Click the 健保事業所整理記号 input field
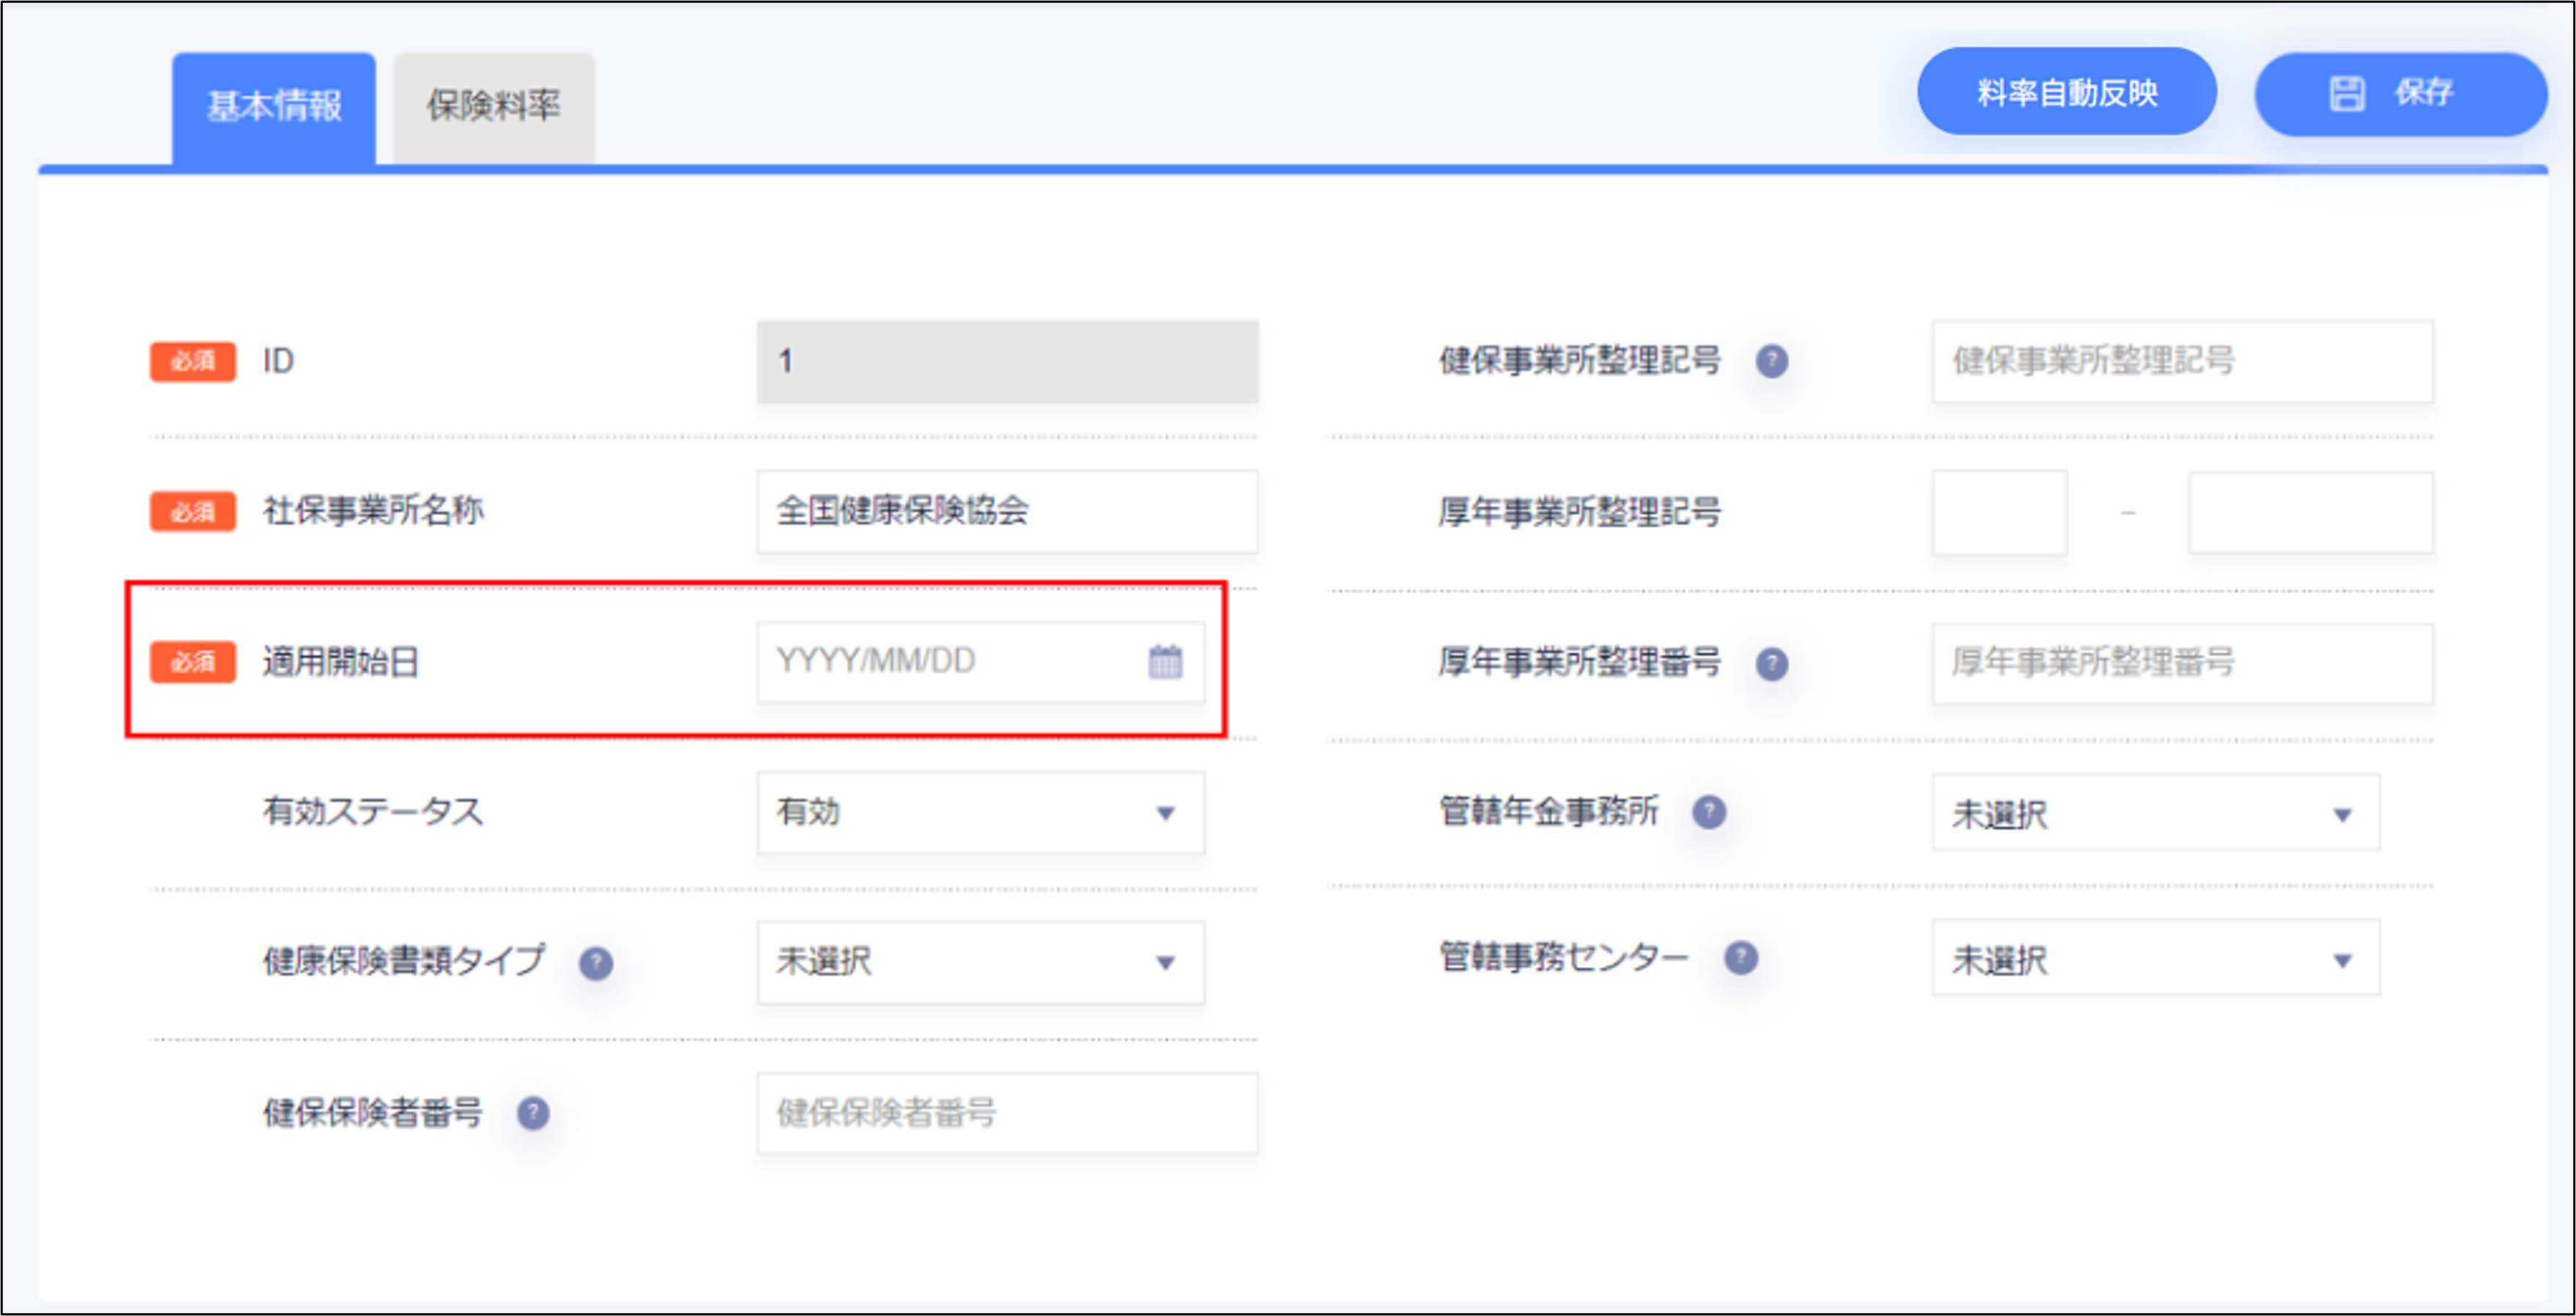Viewport: 2576px width, 1316px height. coord(2182,361)
